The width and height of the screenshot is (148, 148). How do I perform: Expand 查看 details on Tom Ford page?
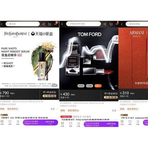tap(115, 111)
